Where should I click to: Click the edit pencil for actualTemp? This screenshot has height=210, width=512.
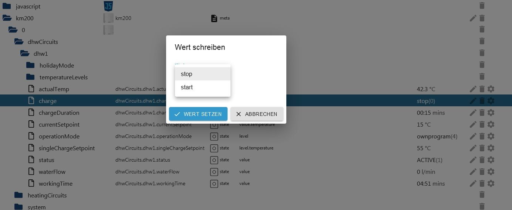[x=473, y=89]
